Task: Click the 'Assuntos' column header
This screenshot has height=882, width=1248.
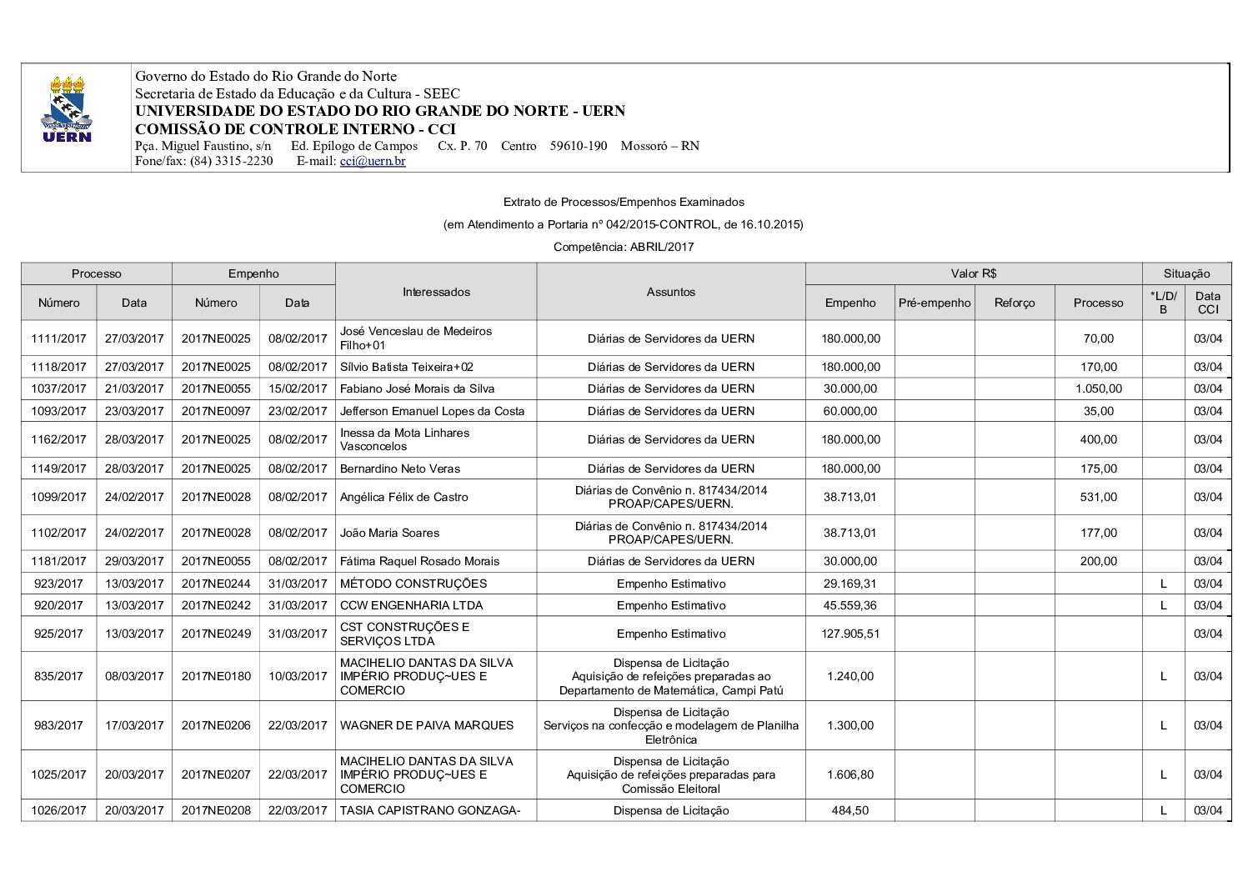Action: click(671, 292)
